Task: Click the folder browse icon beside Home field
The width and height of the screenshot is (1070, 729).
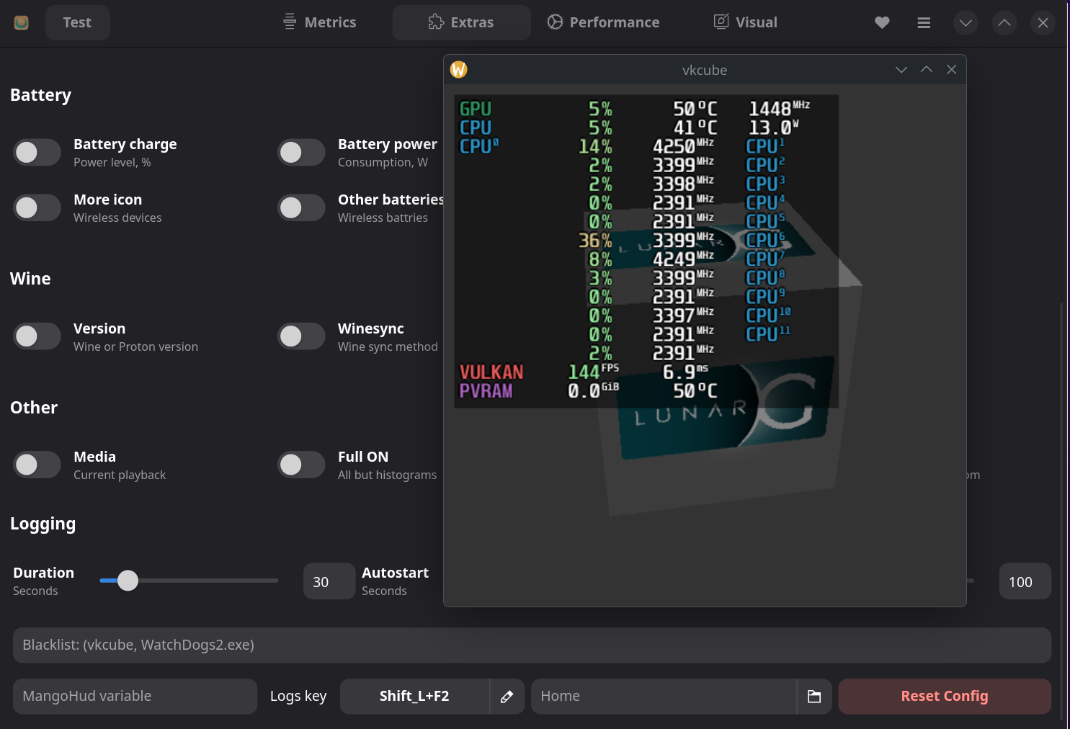Action: tap(814, 696)
